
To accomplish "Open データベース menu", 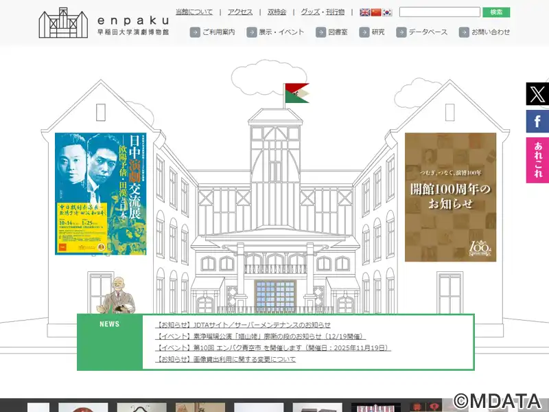I will pos(428,32).
